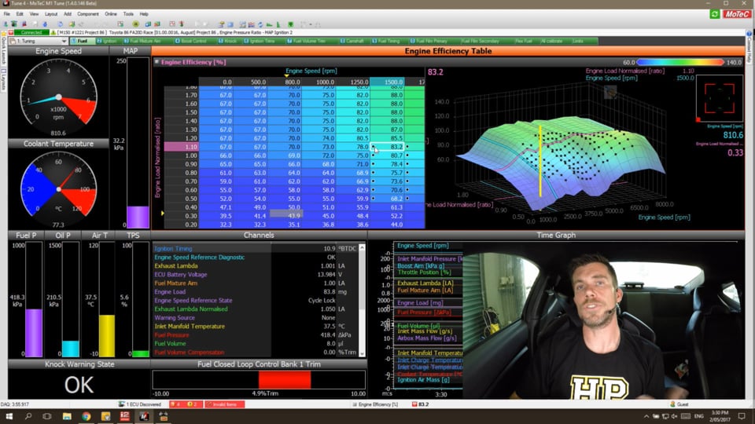Open the Tools menu
This screenshot has height=424, width=755.
(128, 14)
